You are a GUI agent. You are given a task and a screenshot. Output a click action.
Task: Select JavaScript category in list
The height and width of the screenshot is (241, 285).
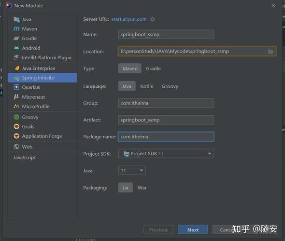pyautogui.click(x=43, y=158)
